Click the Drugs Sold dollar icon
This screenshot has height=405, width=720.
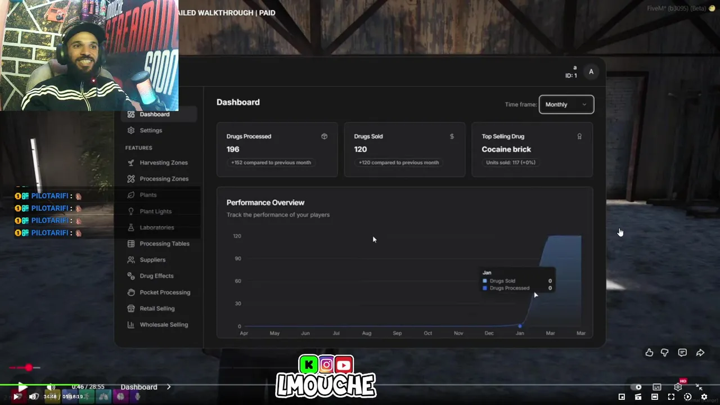point(452,136)
